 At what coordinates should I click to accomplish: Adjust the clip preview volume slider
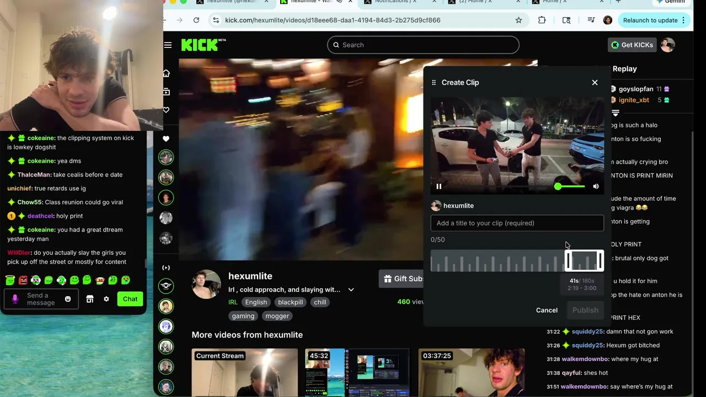click(570, 187)
